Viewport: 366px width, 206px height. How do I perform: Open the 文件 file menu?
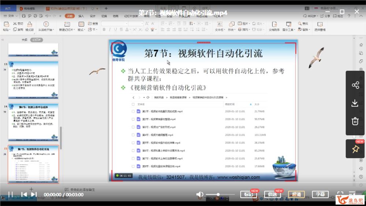pos(11,16)
